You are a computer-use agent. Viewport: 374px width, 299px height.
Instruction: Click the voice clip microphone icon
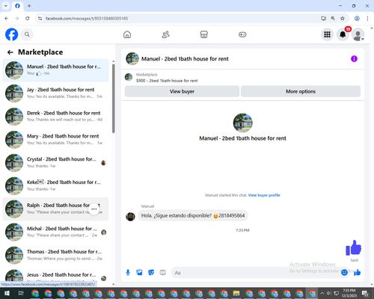pyautogui.click(x=128, y=273)
